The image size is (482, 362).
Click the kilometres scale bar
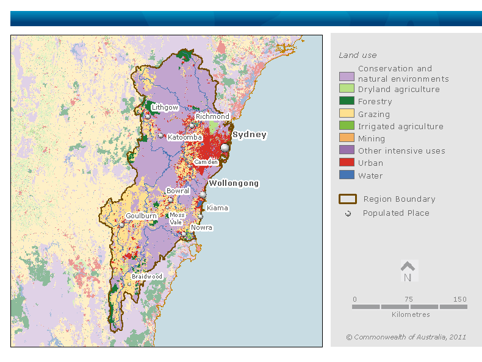409,307
